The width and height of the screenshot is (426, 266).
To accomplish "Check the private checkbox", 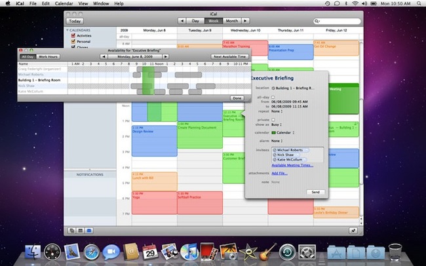I will tap(273, 119).
